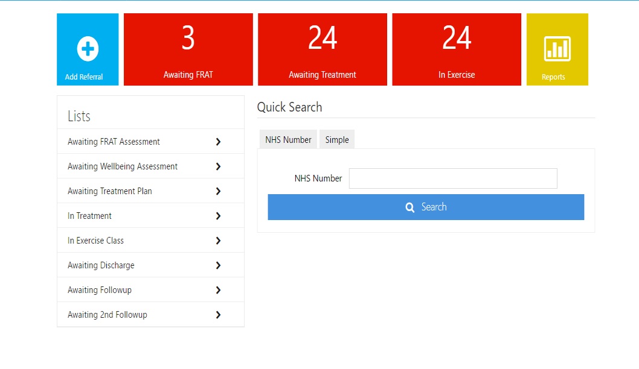
Task: Expand chevron for Awaiting Wellbeing Assessment
Action: point(219,166)
